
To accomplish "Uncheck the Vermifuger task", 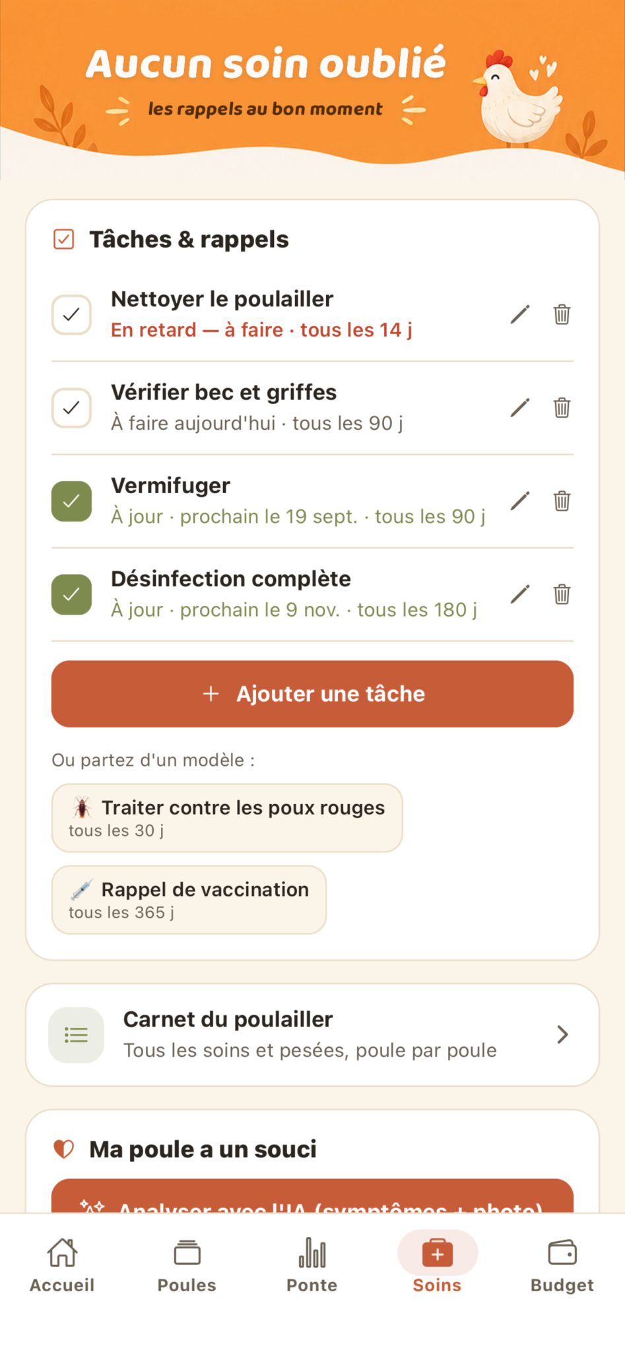I will (71, 501).
